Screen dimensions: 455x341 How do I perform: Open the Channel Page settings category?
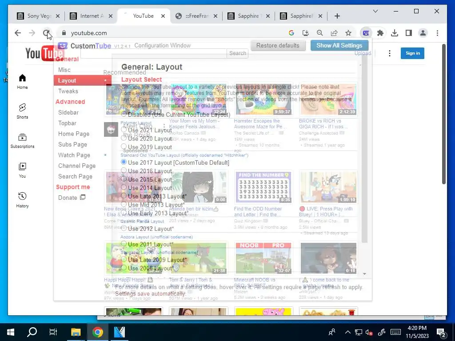point(76,166)
